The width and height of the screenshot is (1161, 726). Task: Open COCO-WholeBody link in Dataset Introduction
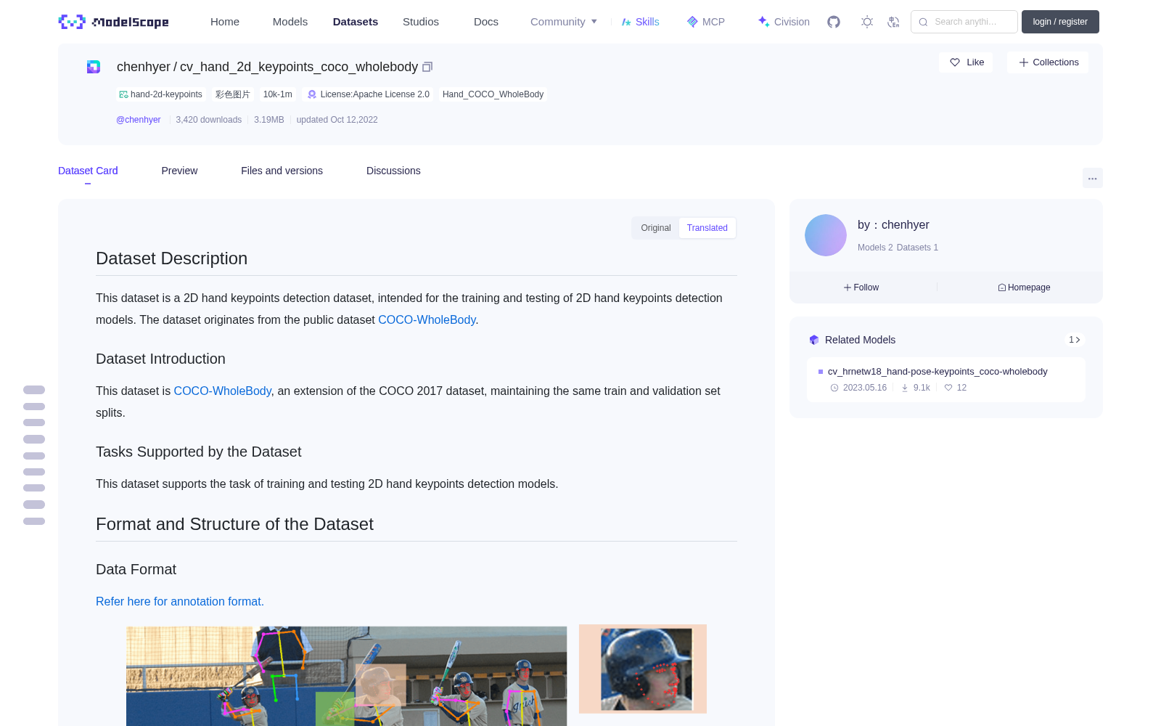(223, 391)
